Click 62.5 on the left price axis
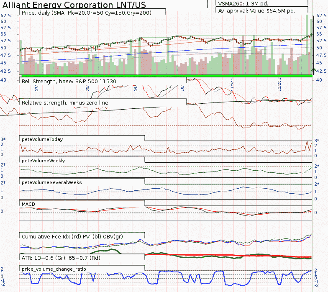This screenshot has height=292, width=328. point(6,16)
